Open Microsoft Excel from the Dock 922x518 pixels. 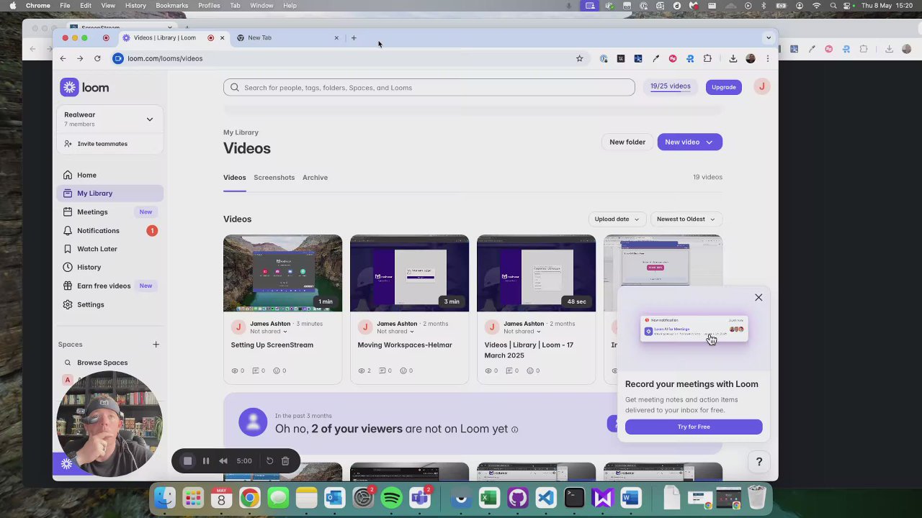pyautogui.click(x=489, y=498)
